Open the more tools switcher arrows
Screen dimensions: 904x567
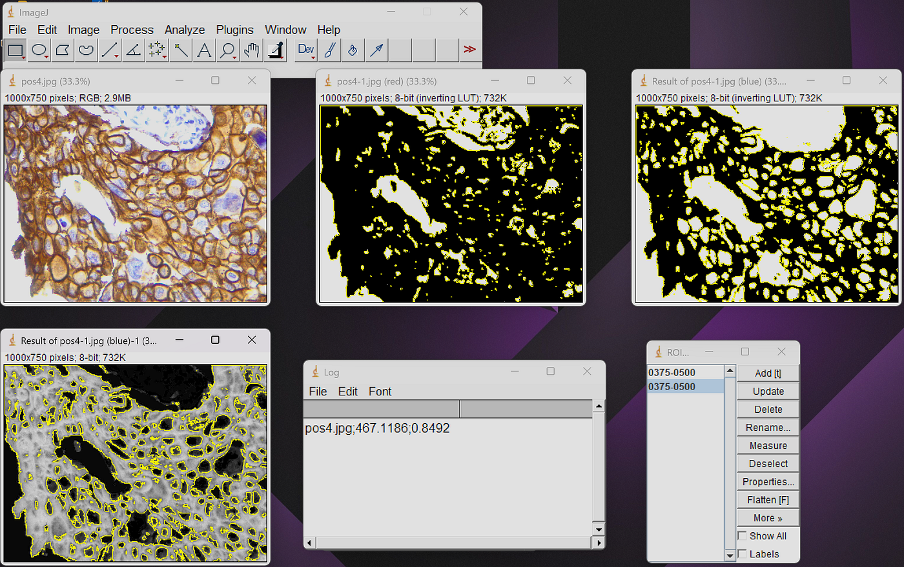(469, 50)
